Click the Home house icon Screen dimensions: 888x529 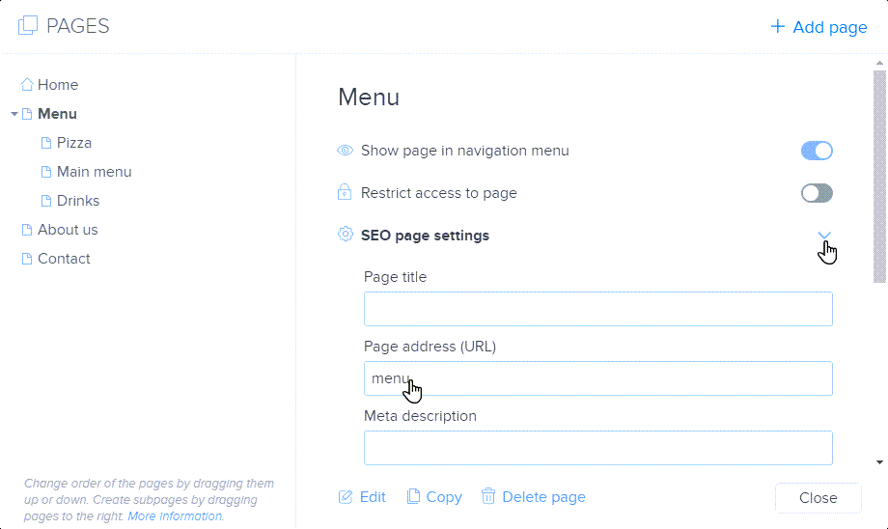coord(27,84)
